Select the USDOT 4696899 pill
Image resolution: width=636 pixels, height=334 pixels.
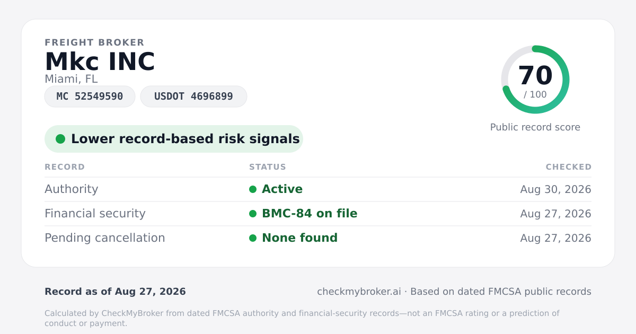(193, 96)
